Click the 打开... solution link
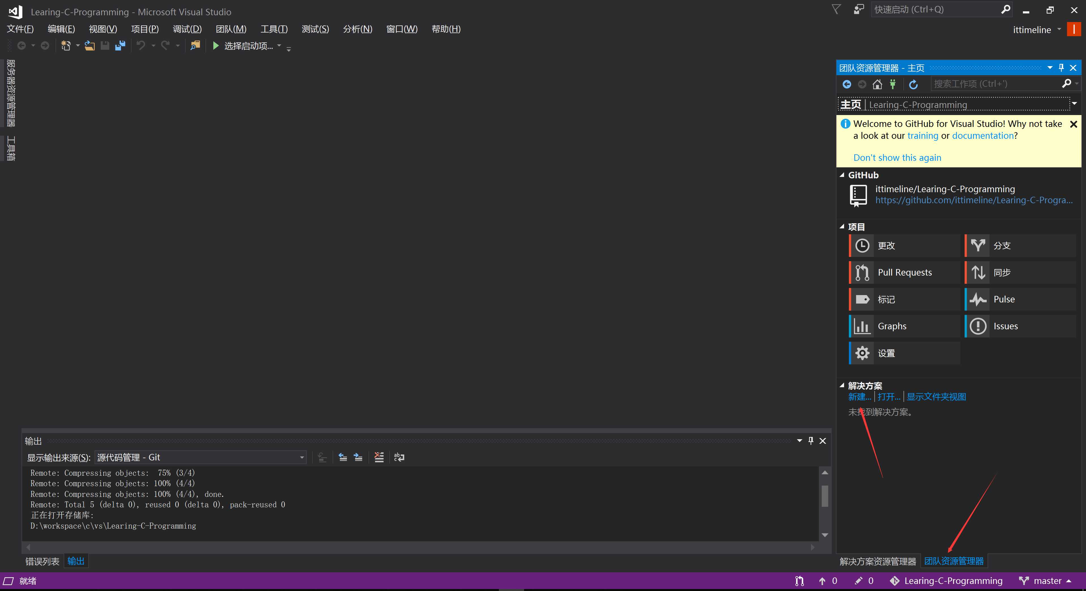The width and height of the screenshot is (1086, 591). coord(889,397)
